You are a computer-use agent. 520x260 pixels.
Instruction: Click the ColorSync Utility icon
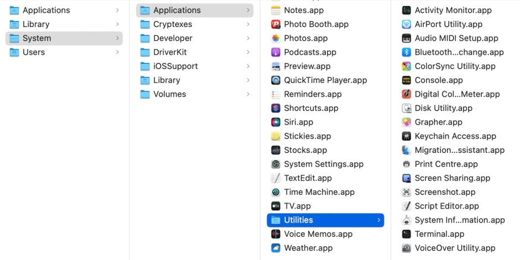406,66
